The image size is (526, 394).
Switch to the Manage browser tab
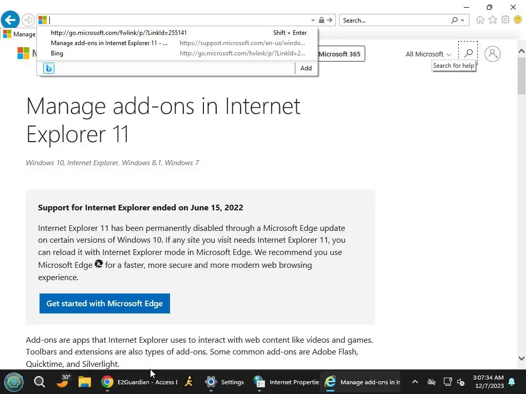click(x=20, y=34)
